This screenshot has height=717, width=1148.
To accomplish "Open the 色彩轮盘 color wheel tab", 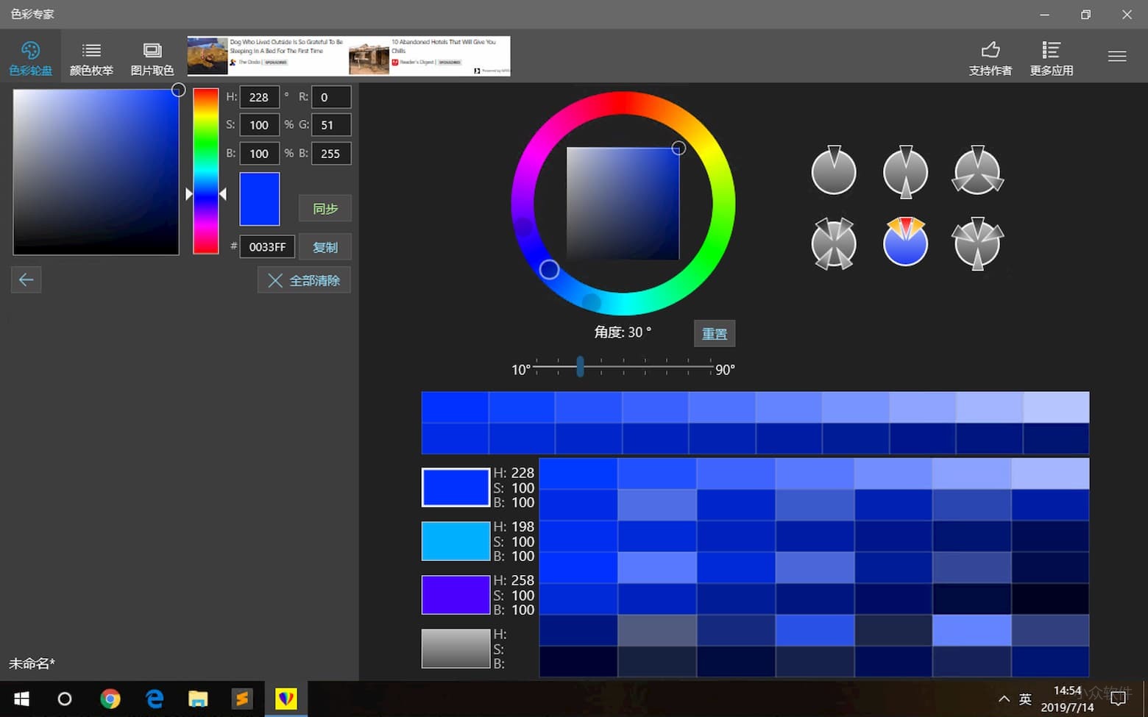I will click(31, 57).
